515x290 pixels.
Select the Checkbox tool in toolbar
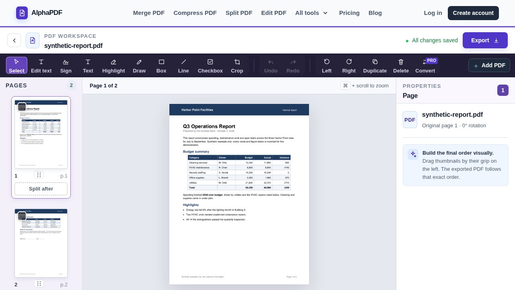click(210, 65)
